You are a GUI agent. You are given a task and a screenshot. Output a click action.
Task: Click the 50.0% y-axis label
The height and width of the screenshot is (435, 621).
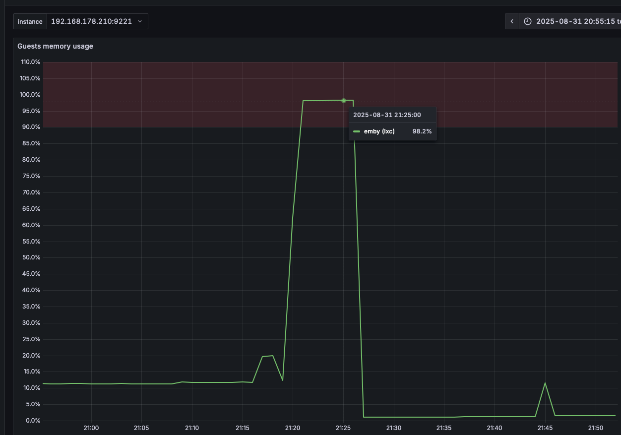pos(30,257)
